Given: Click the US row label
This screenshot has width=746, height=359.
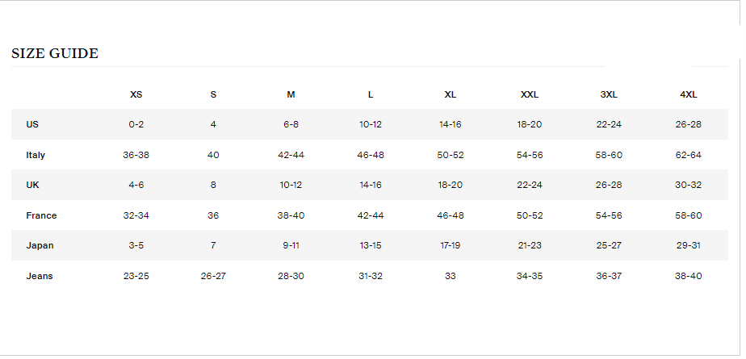Looking at the screenshot, I should pyautogui.click(x=32, y=125).
